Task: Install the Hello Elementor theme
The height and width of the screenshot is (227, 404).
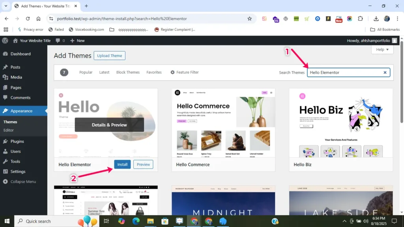Action: [x=122, y=164]
